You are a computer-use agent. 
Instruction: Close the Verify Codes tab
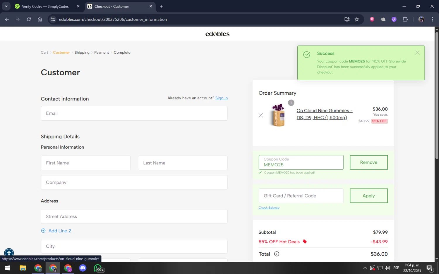pyautogui.click(x=78, y=6)
